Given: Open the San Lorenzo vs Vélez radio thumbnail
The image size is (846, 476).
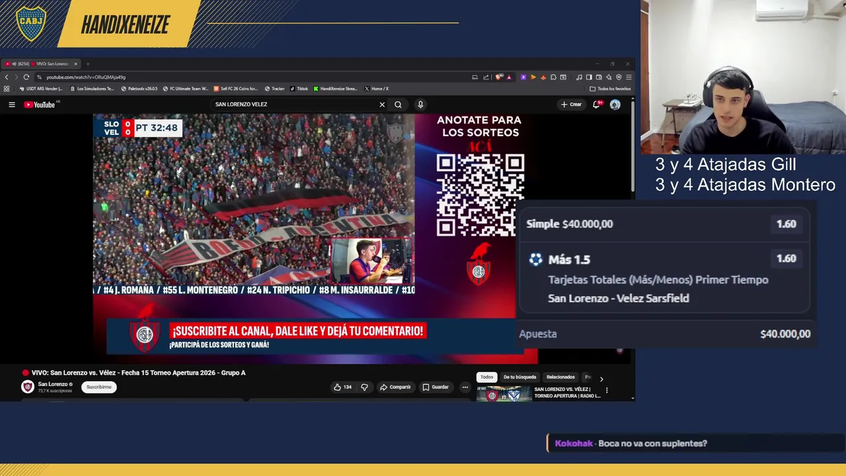Looking at the screenshot, I should point(504,395).
